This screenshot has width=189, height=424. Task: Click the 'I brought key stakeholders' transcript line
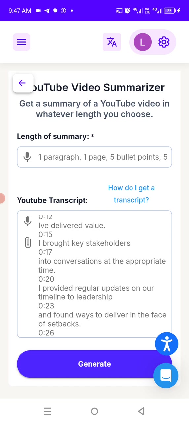(x=84, y=243)
